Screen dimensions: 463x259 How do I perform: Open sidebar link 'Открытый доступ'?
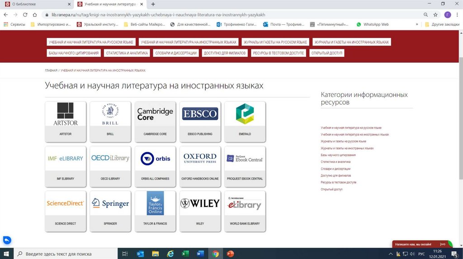pyautogui.click(x=331, y=190)
